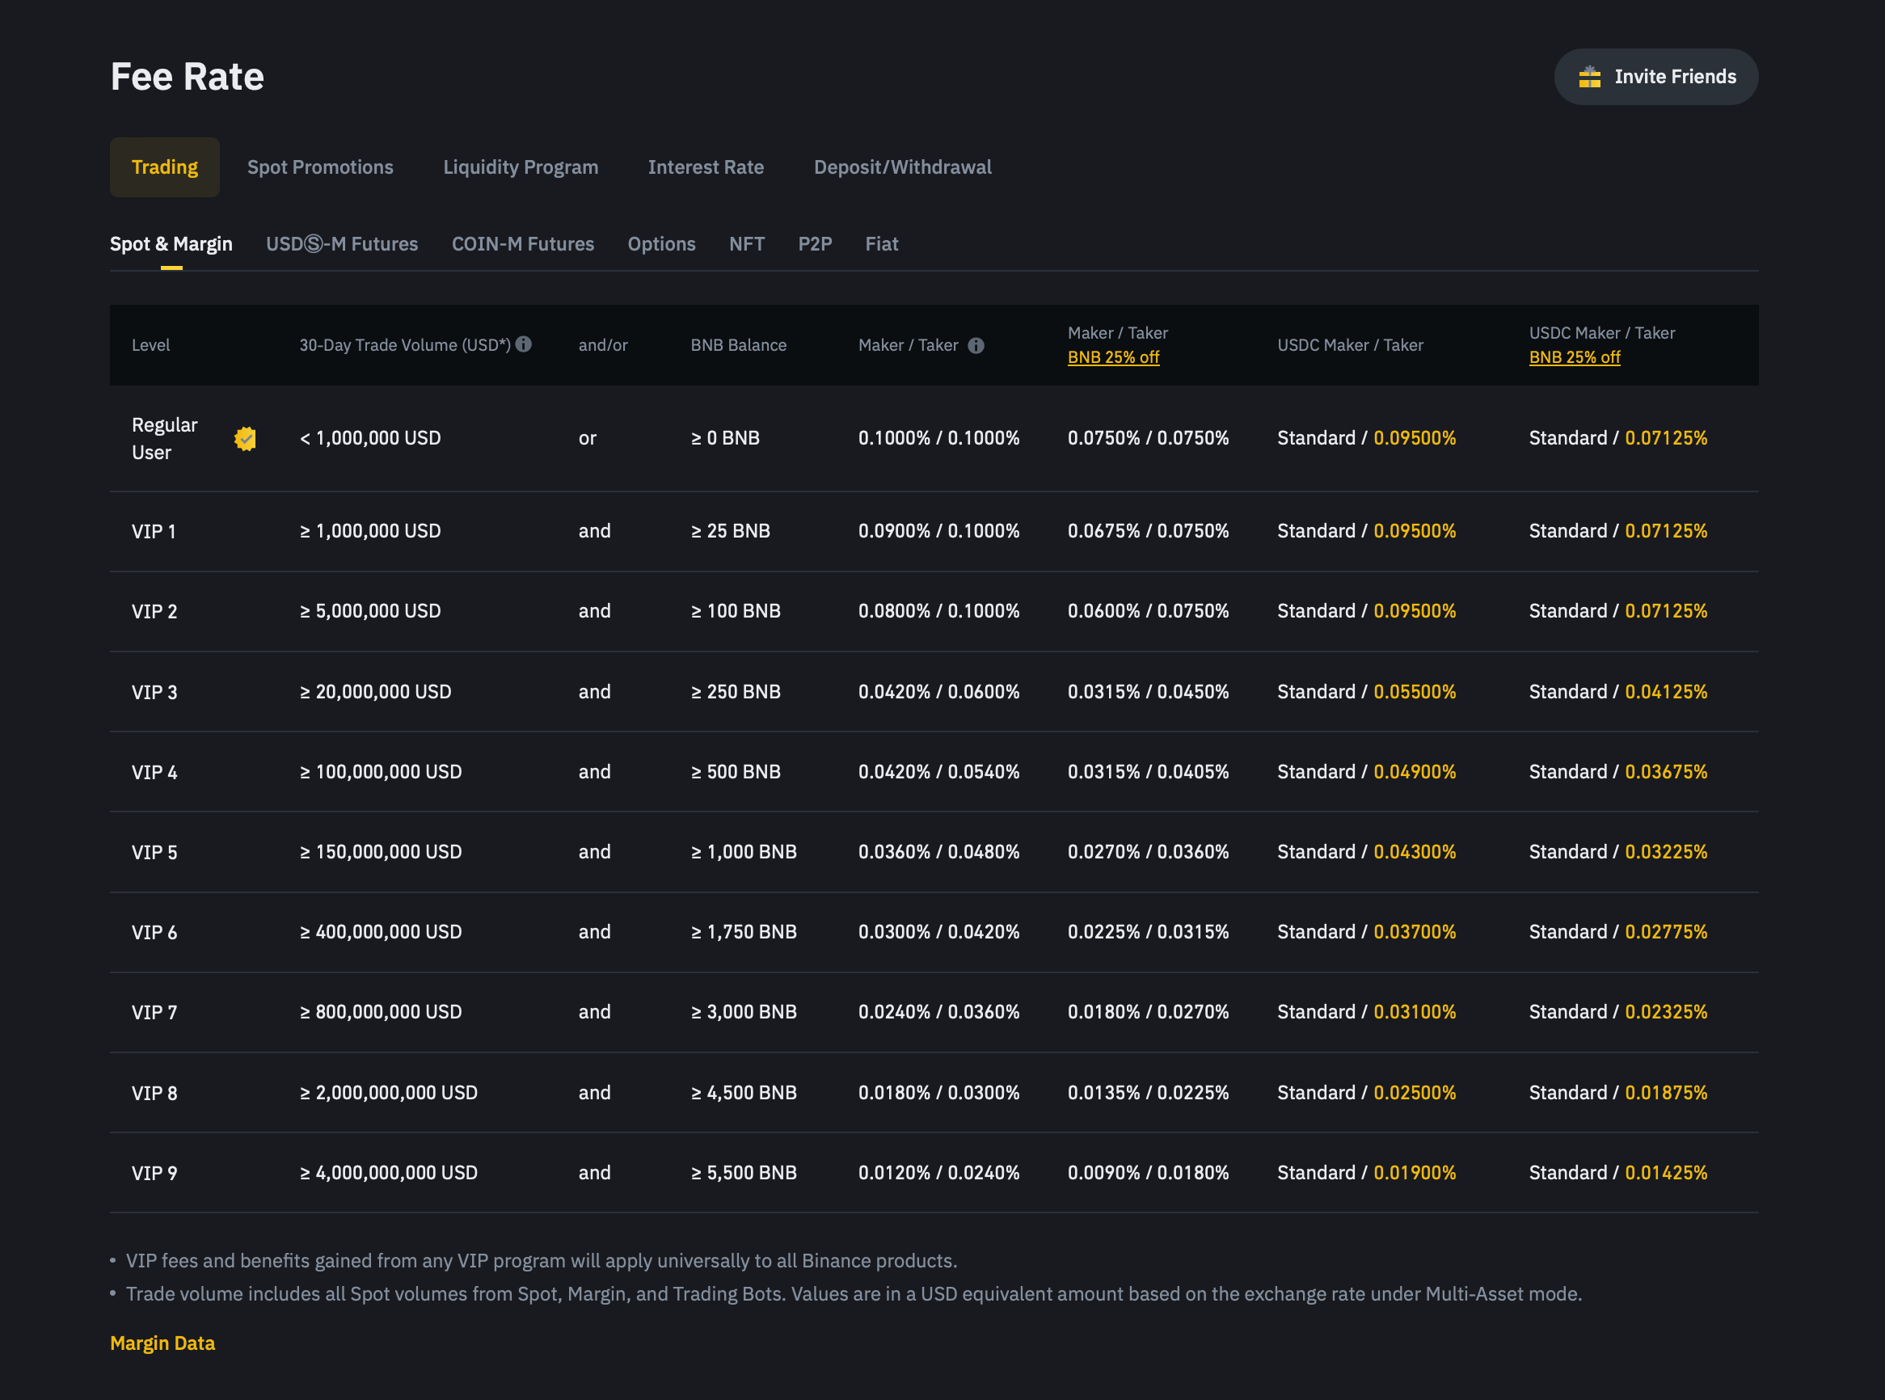
Task: Click the '0.0600% / 0.0750%' discounted fee cell
Action: tap(1149, 611)
